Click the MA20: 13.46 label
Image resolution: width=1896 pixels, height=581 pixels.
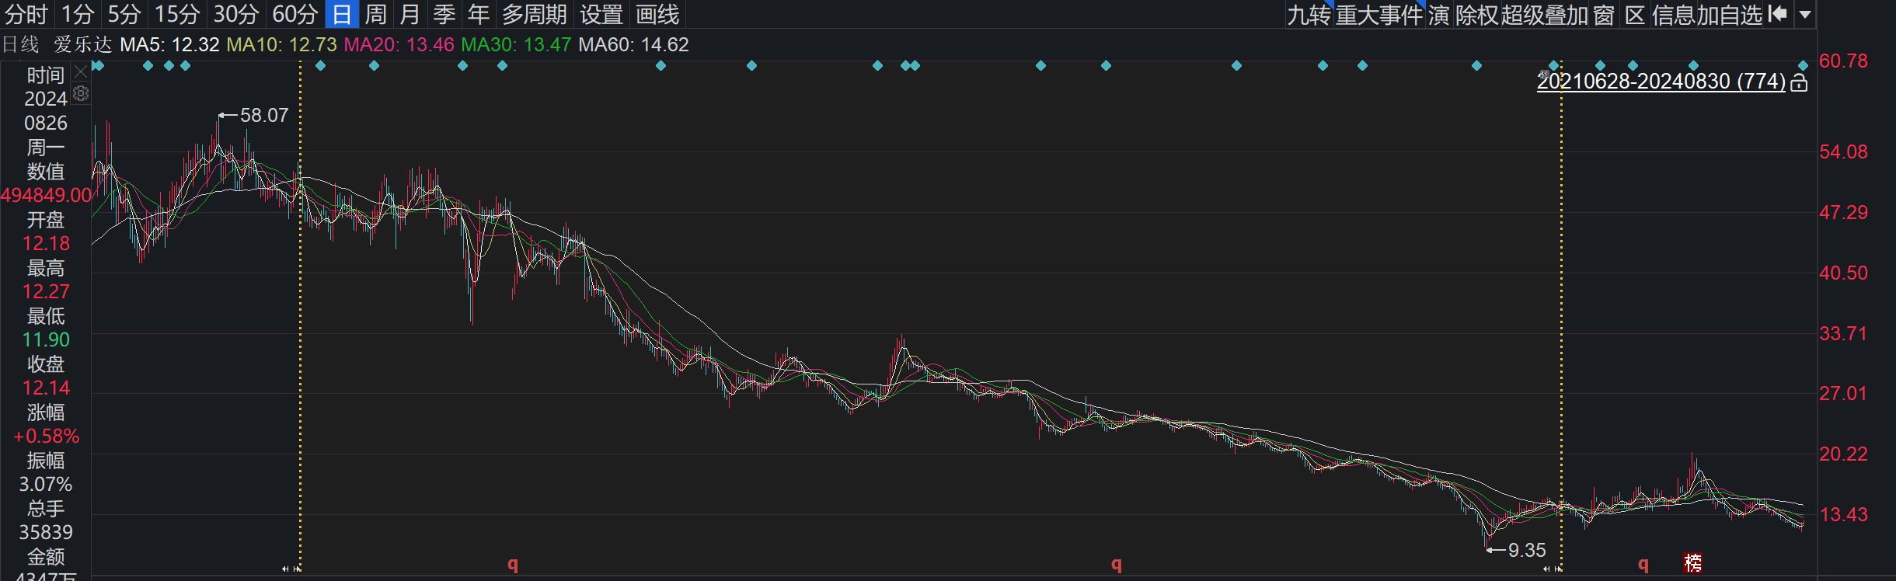(x=399, y=45)
